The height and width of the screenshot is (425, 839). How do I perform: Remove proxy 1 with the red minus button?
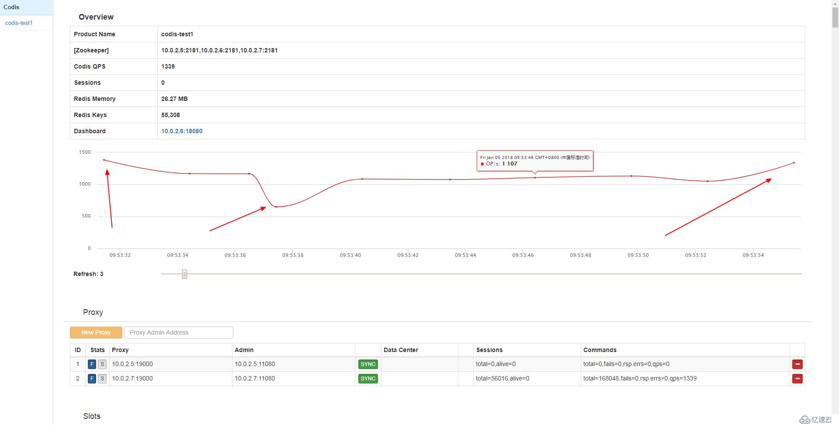tap(797, 364)
